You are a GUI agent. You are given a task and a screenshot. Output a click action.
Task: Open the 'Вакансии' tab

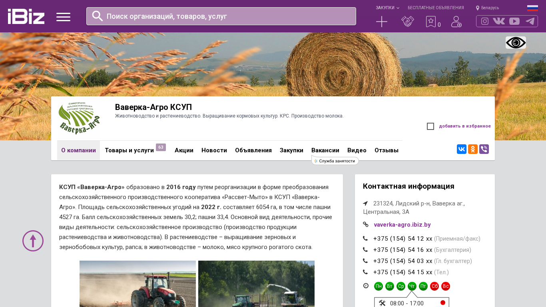click(x=325, y=150)
